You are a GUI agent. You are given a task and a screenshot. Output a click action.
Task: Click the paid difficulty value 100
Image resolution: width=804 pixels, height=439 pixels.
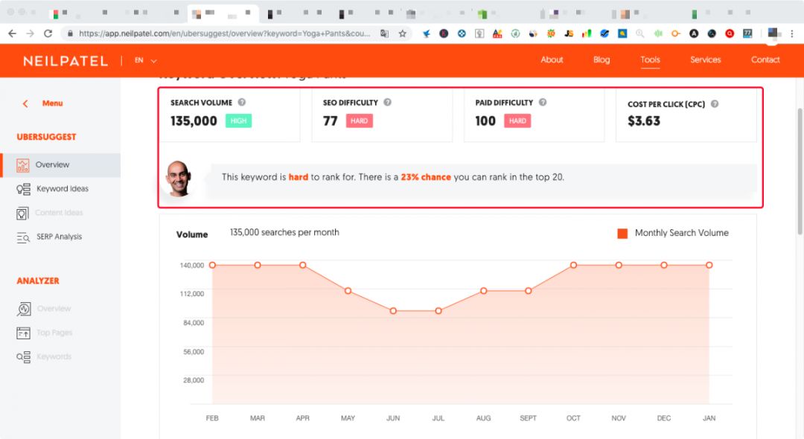click(x=485, y=121)
